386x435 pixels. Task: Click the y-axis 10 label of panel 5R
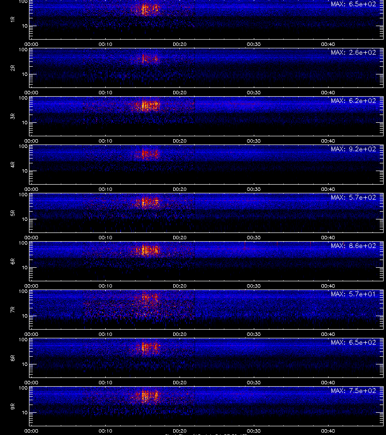(25, 219)
